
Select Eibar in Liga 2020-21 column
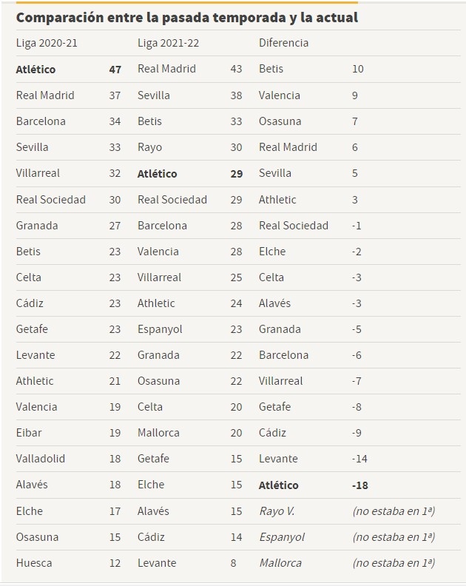[x=29, y=433]
